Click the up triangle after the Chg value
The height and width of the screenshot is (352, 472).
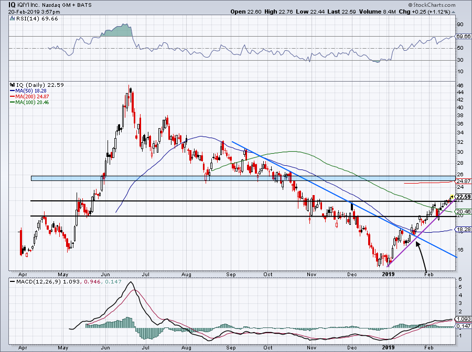pos(453,12)
